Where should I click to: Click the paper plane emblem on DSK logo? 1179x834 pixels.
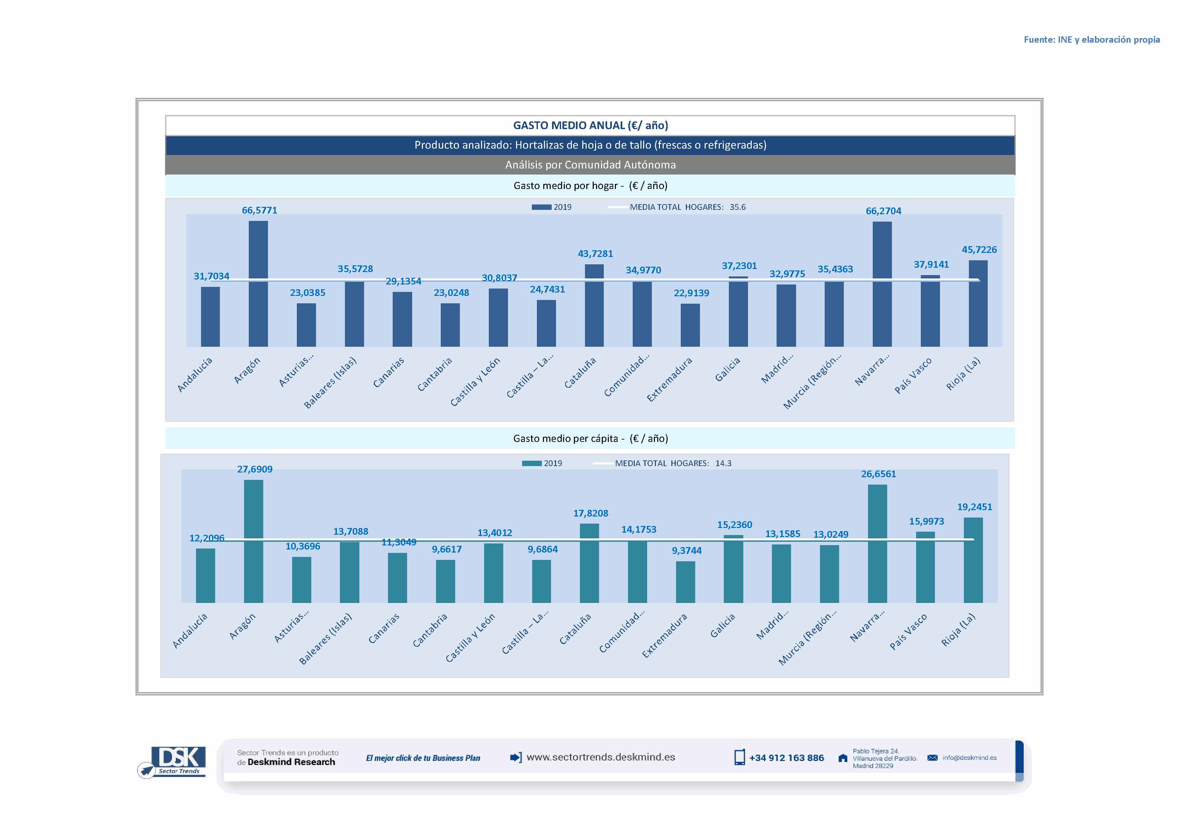coord(147,770)
